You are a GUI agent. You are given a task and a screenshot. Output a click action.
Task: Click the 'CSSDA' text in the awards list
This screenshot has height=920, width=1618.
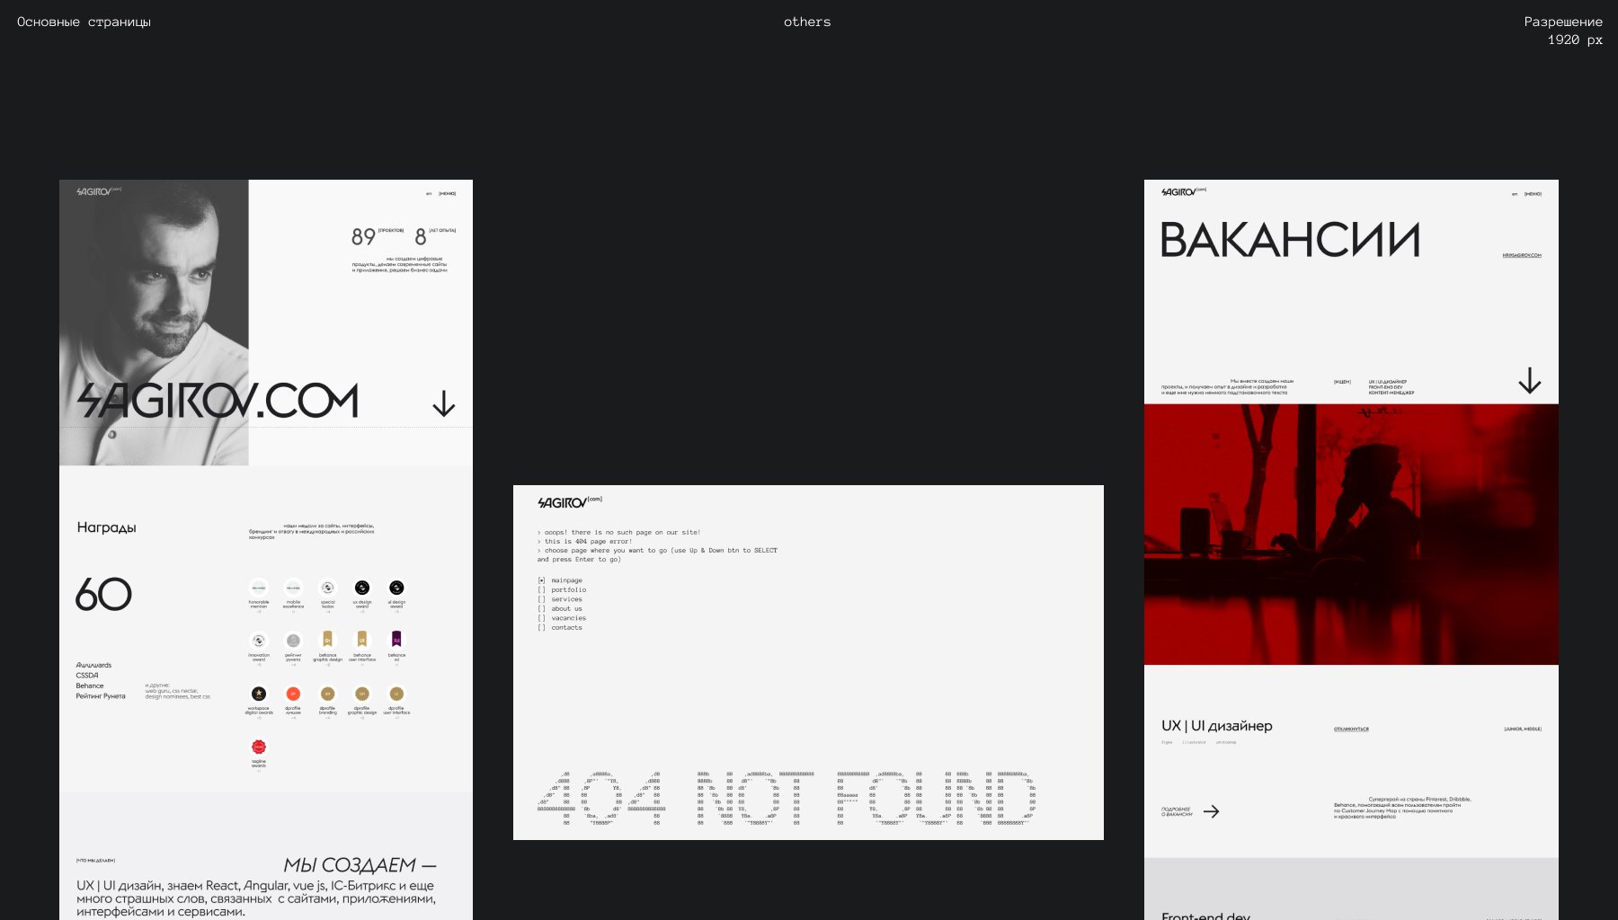(87, 676)
